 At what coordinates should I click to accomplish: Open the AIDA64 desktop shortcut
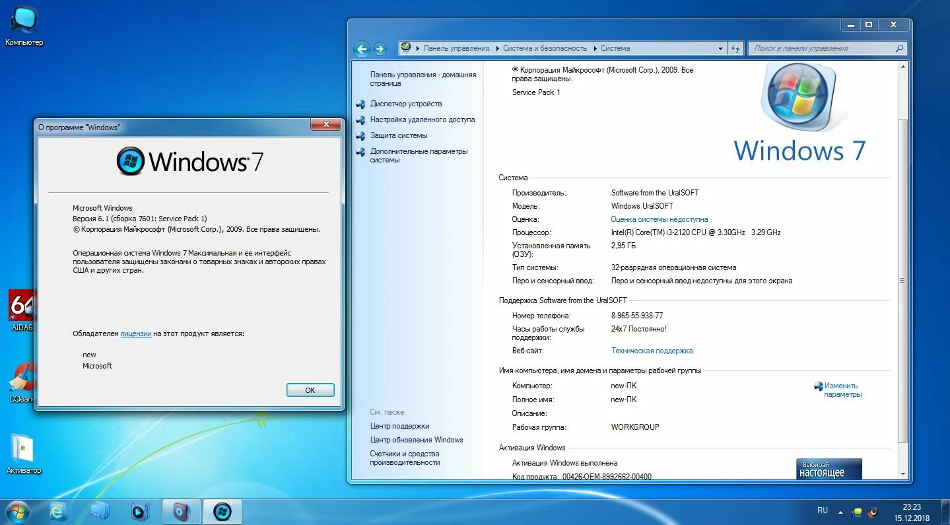point(21,310)
